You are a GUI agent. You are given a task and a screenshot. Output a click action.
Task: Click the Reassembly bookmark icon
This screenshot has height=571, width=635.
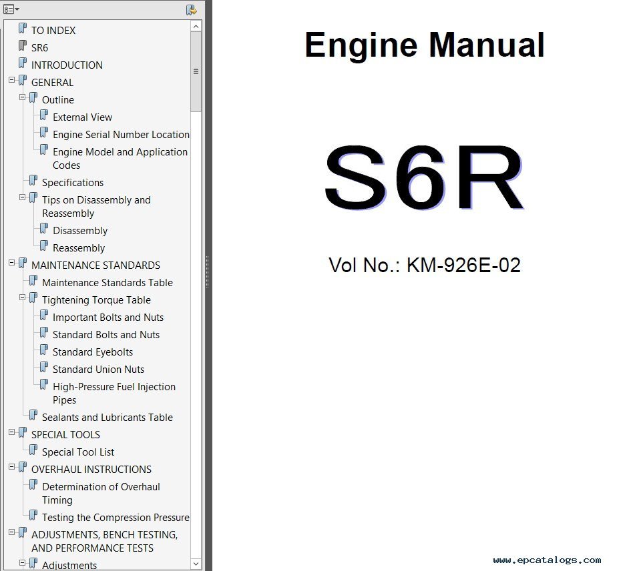[x=44, y=246]
